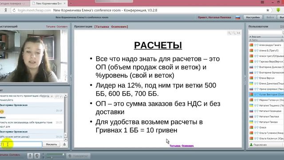Viewport: 284px width, 160px height.
Task: Click the alert bell next to Послать
Action: [64, 144]
